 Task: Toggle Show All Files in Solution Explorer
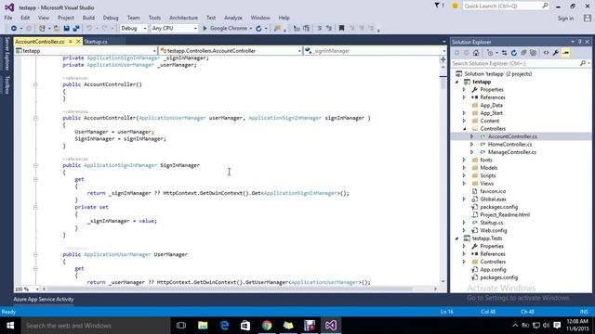pos(533,53)
